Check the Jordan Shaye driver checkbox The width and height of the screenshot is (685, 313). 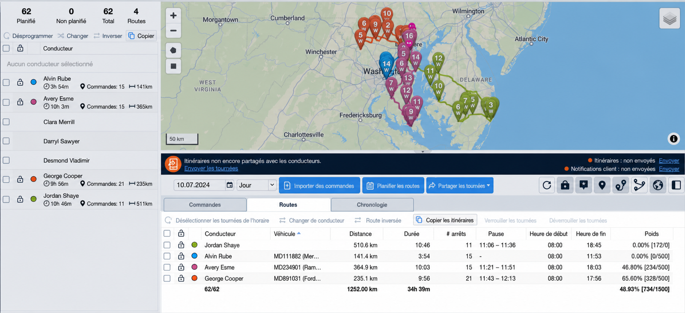(x=6, y=199)
